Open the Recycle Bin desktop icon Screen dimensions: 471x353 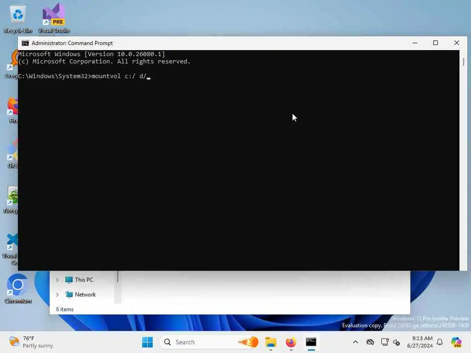click(18, 18)
